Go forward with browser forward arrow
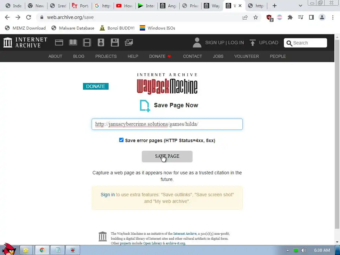This screenshot has height=255, width=340. (18, 17)
